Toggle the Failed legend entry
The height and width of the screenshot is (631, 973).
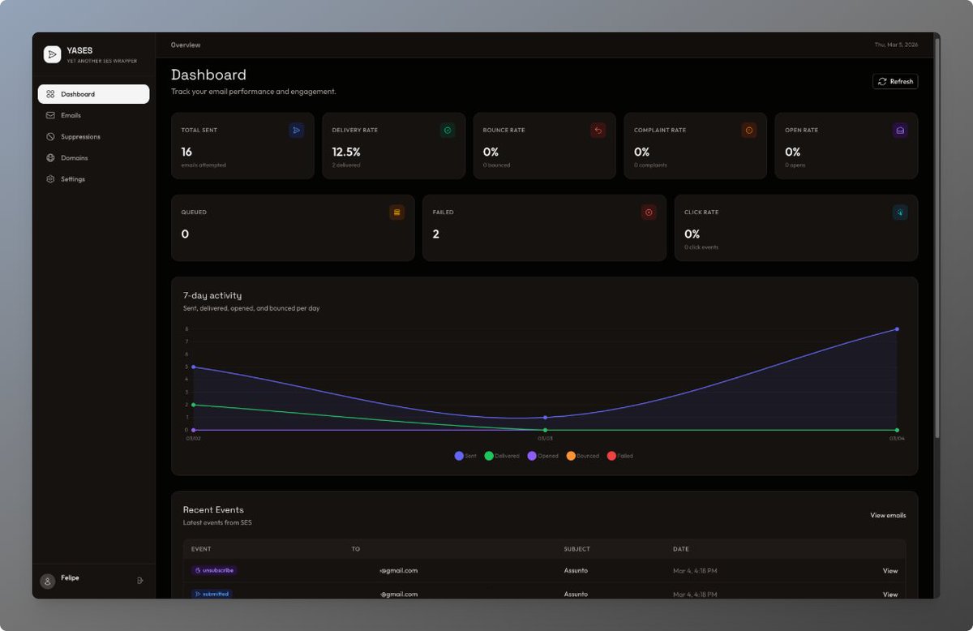point(620,456)
